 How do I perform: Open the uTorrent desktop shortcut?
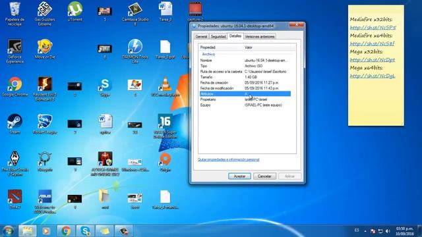point(75,11)
